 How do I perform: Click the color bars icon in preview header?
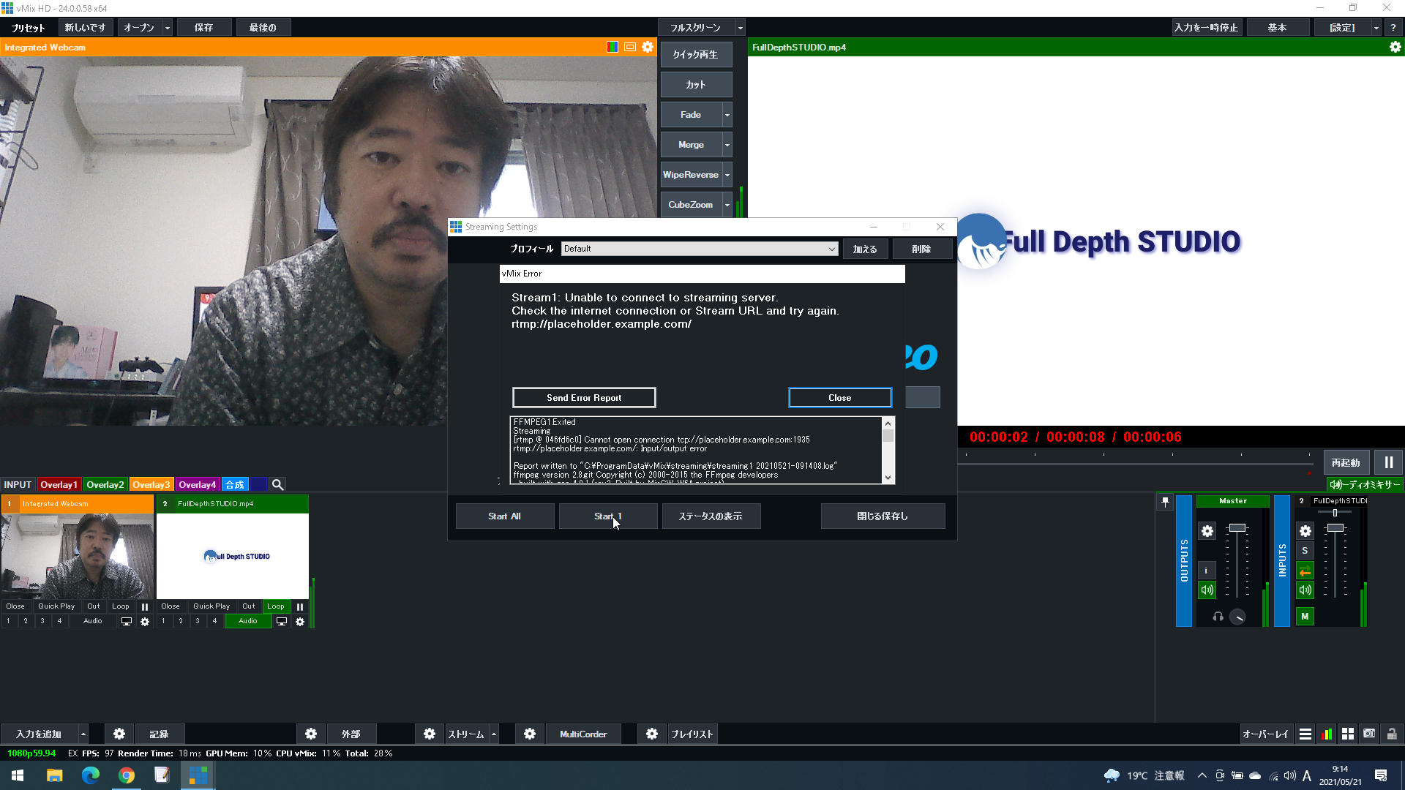(612, 47)
